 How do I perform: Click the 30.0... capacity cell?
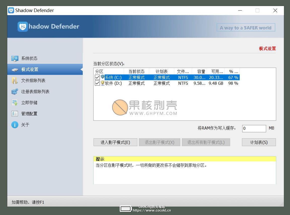click(x=199, y=77)
